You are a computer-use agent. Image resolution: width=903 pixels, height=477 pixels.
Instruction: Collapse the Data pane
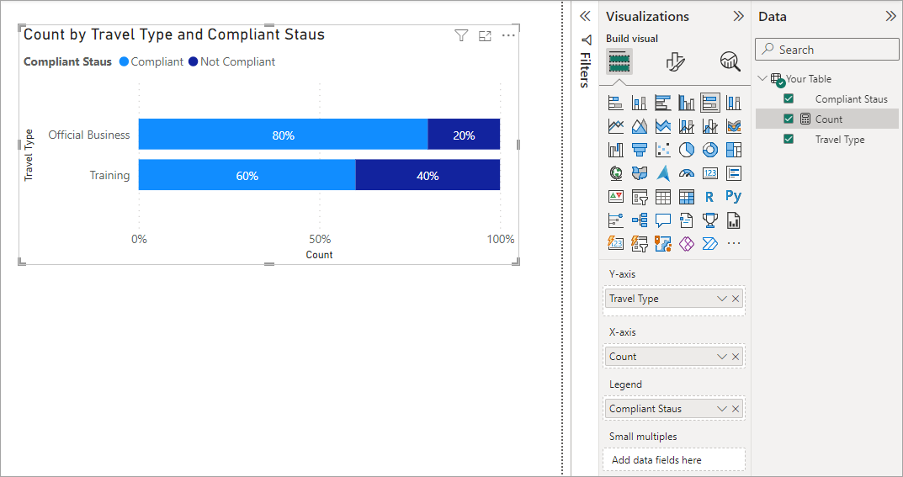point(890,16)
